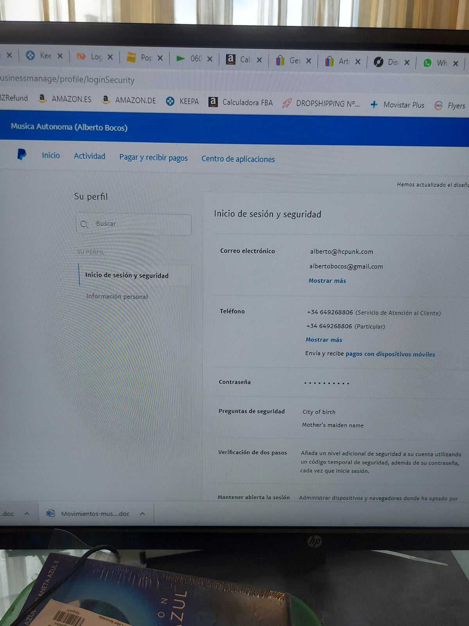Viewport: 469px width, 626px height.
Task: Switch to the WhatsApp browser tab
Action: point(435,63)
